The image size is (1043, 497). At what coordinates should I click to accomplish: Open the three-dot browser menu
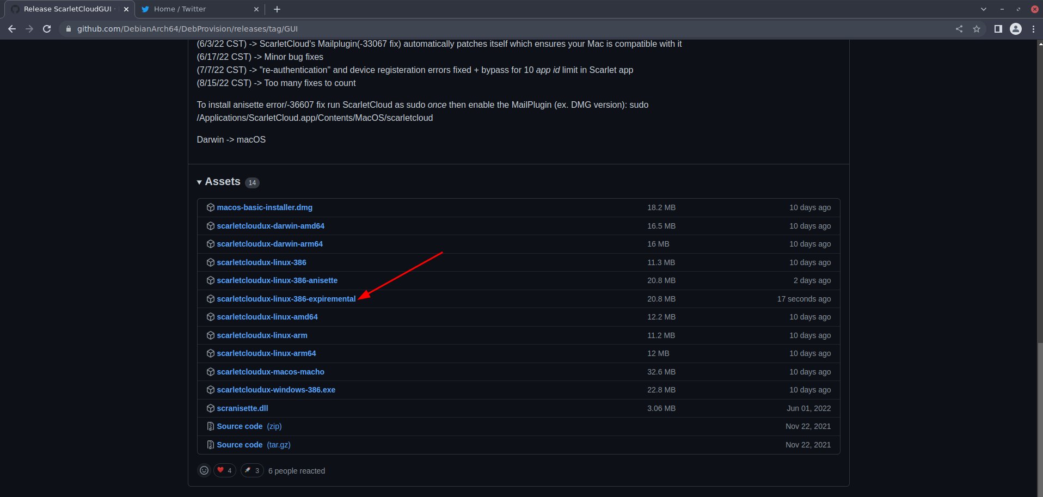coord(1034,29)
